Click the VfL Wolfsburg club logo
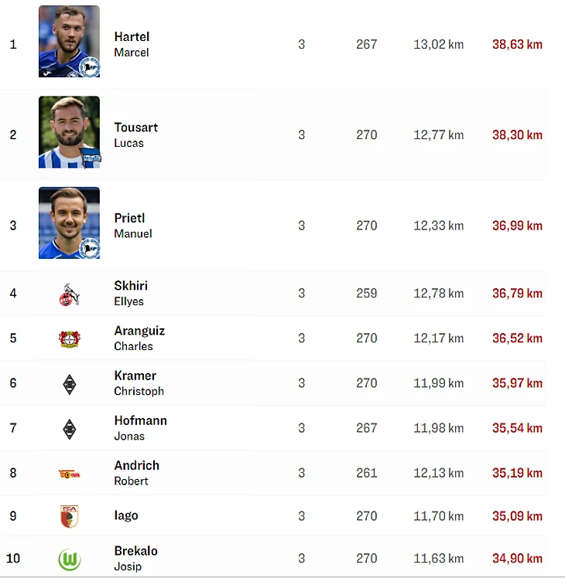This screenshot has width=565, height=578. [x=70, y=559]
